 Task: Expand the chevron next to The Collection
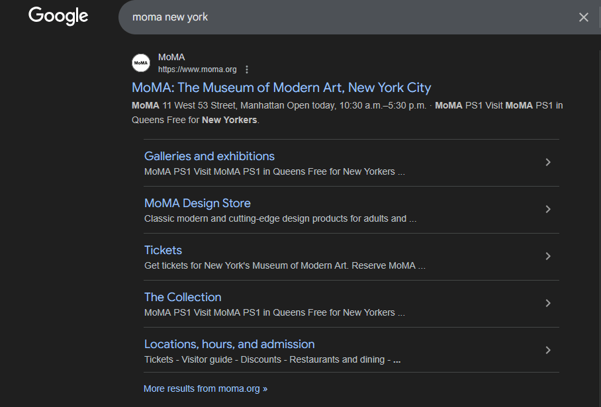(547, 303)
